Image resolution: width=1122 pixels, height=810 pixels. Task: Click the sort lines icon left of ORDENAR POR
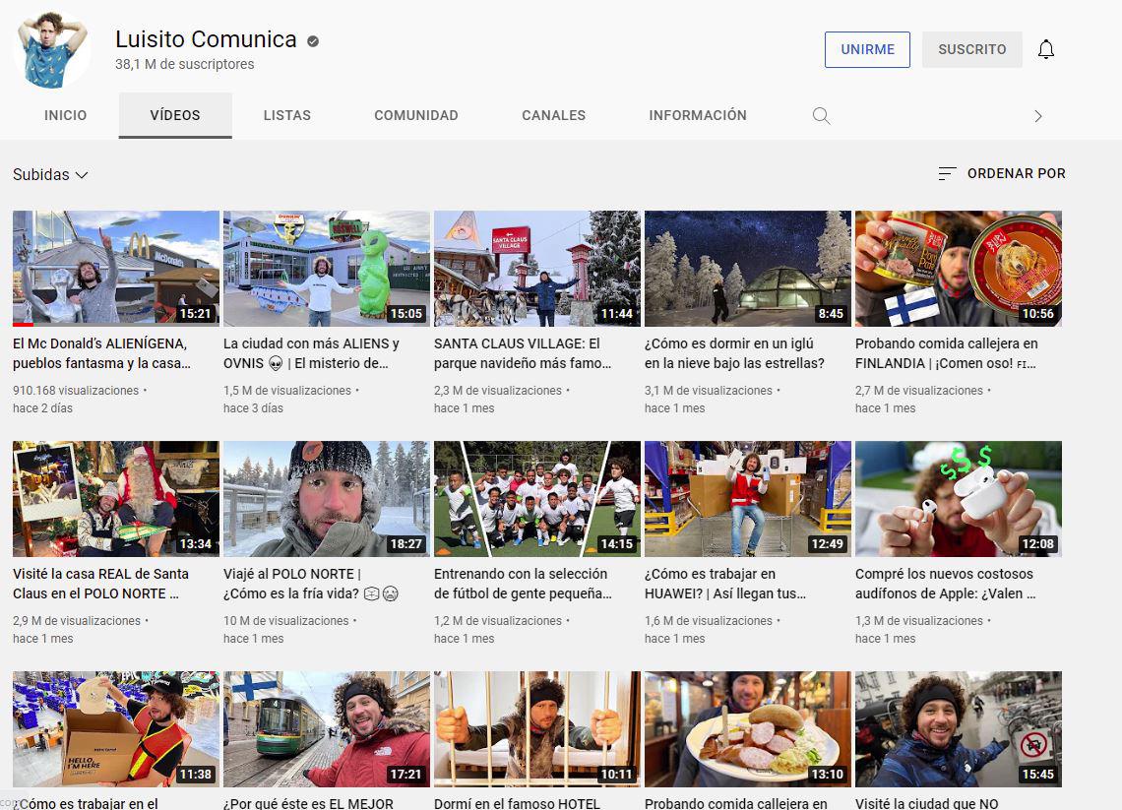947,173
